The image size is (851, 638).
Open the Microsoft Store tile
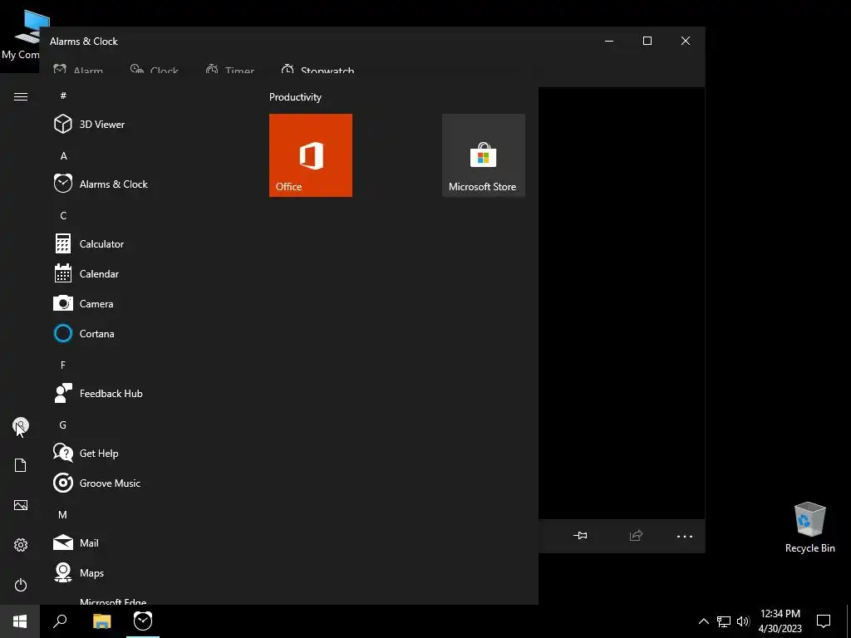(x=483, y=155)
